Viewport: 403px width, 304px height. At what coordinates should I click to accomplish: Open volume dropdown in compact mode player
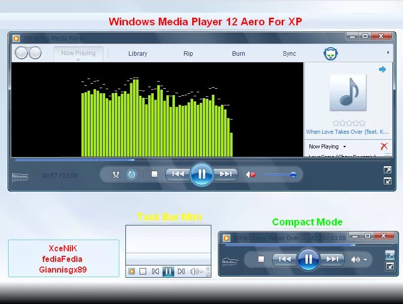tap(365, 260)
